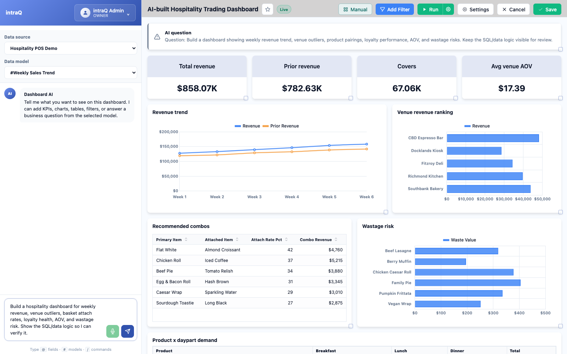Screen dimensions: 567x354
Task: Click resize handle of Venue revenue ranking panel
Action: (x=561, y=212)
